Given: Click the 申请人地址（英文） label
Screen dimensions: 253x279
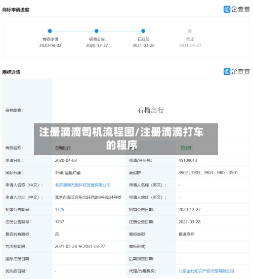Looking at the screenshot, I should click(x=148, y=197).
